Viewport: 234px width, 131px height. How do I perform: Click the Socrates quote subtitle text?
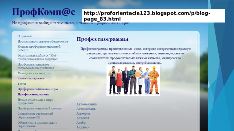click(x=71, y=23)
